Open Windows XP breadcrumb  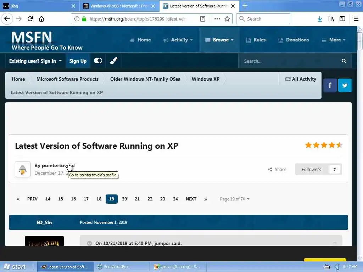point(205,79)
